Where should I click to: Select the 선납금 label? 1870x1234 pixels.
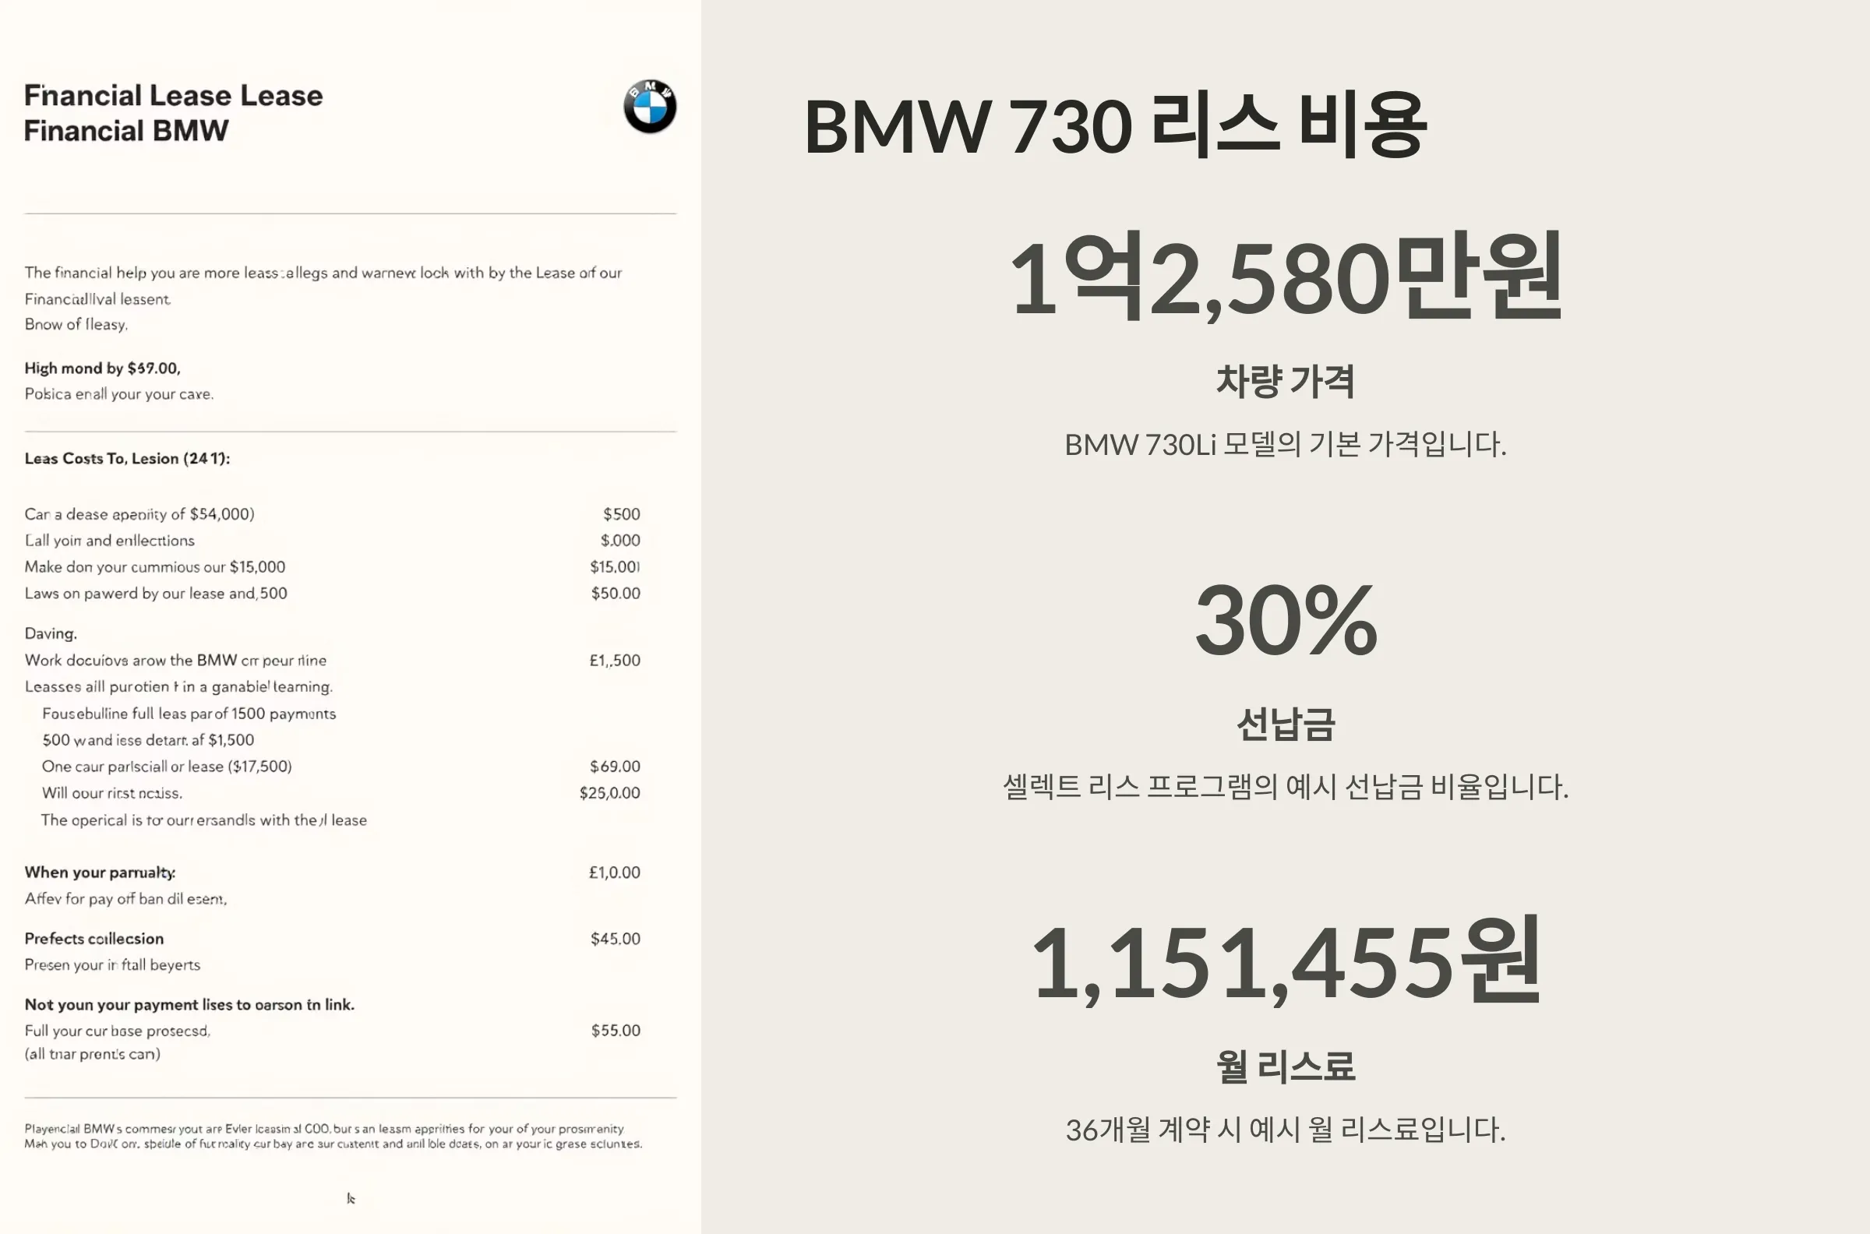(1285, 723)
